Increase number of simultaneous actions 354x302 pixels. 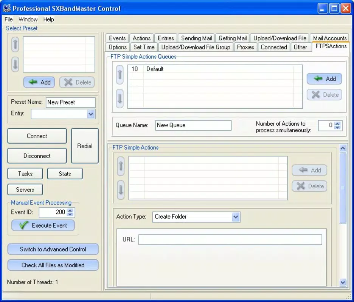click(337, 123)
